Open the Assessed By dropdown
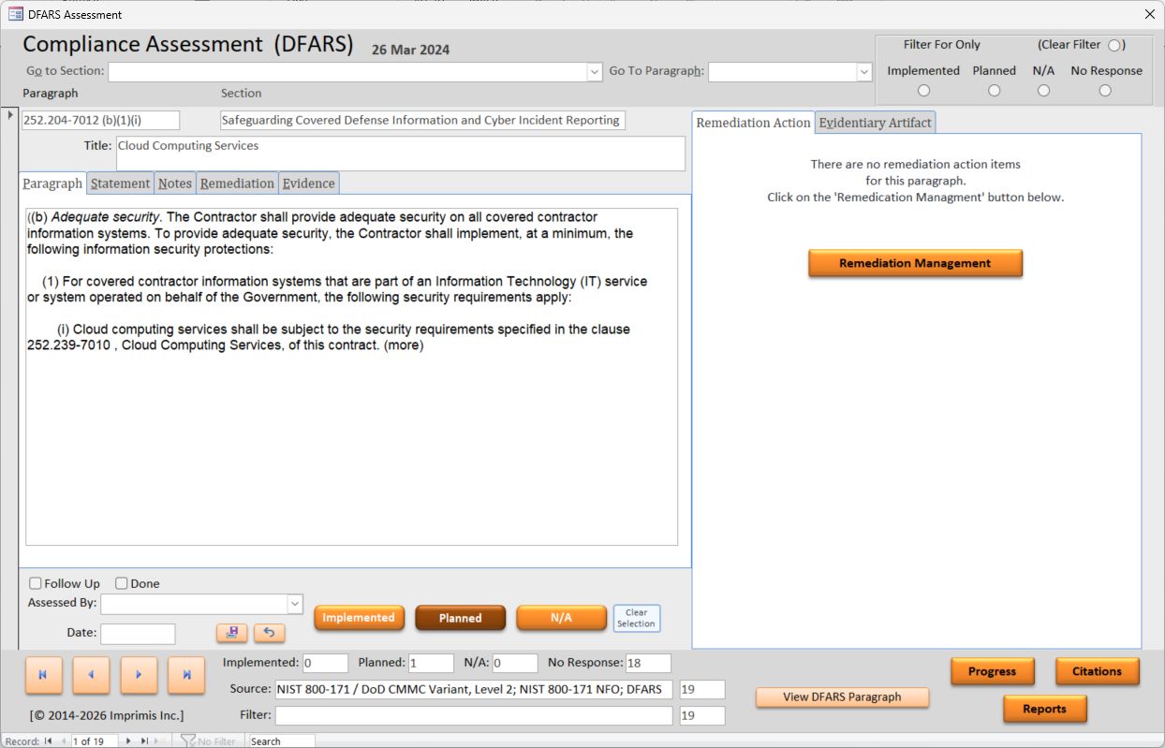Viewport: 1165px width, 748px height. (295, 604)
